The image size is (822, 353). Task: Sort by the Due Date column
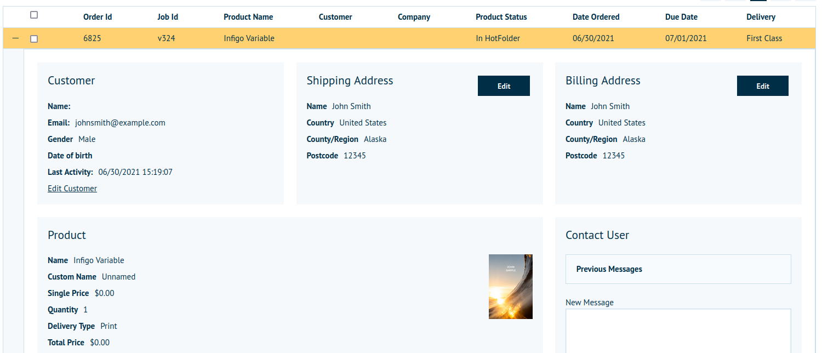681,17
